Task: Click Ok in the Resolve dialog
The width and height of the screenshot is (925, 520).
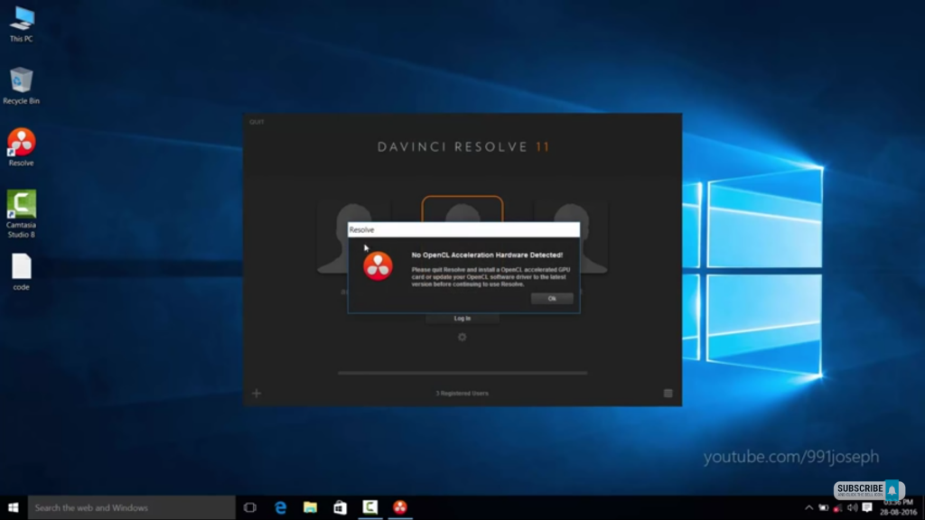Action: 552,298
